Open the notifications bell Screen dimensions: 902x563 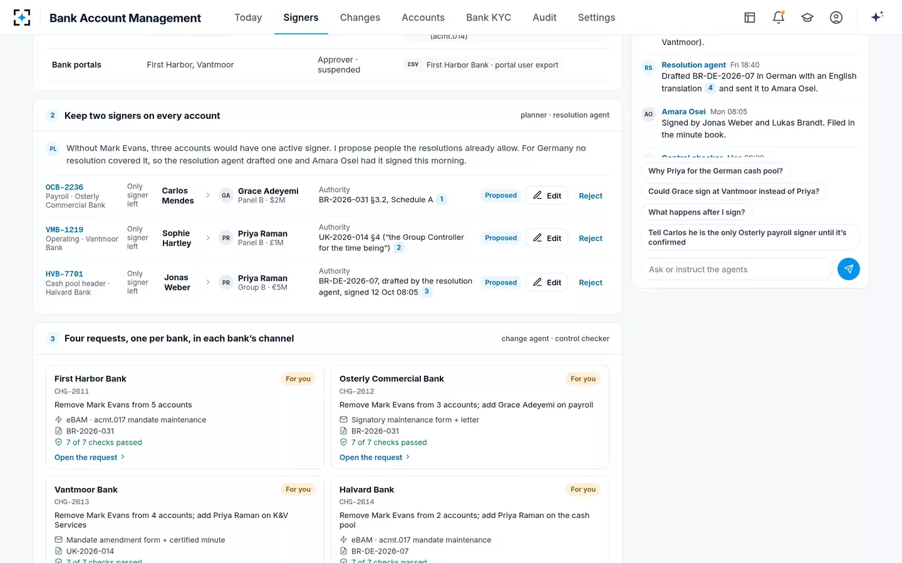point(779,18)
